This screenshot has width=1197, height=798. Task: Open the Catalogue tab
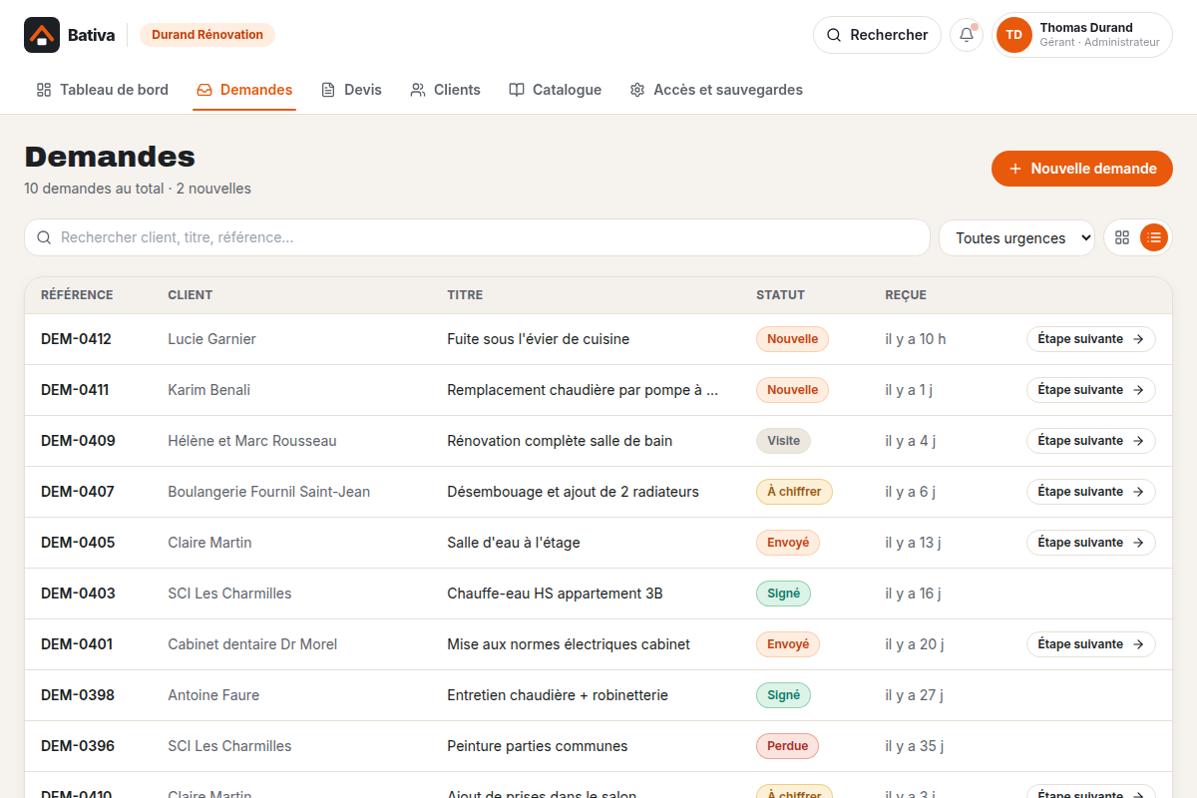[x=555, y=90]
